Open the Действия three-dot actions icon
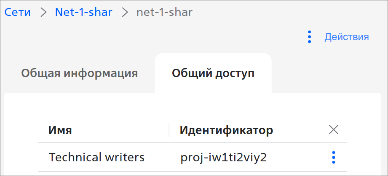Viewport: 388px width, 176px height. pyautogui.click(x=309, y=37)
